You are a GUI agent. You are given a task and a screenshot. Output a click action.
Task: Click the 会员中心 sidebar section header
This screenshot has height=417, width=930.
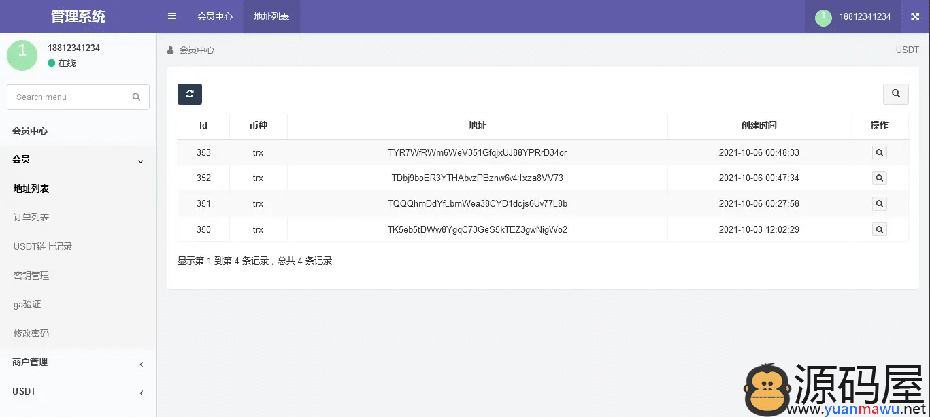click(x=30, y=131)
